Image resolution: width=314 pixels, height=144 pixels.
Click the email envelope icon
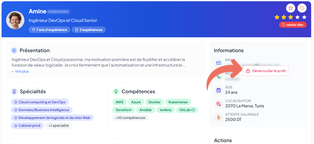tap(218, 63)
